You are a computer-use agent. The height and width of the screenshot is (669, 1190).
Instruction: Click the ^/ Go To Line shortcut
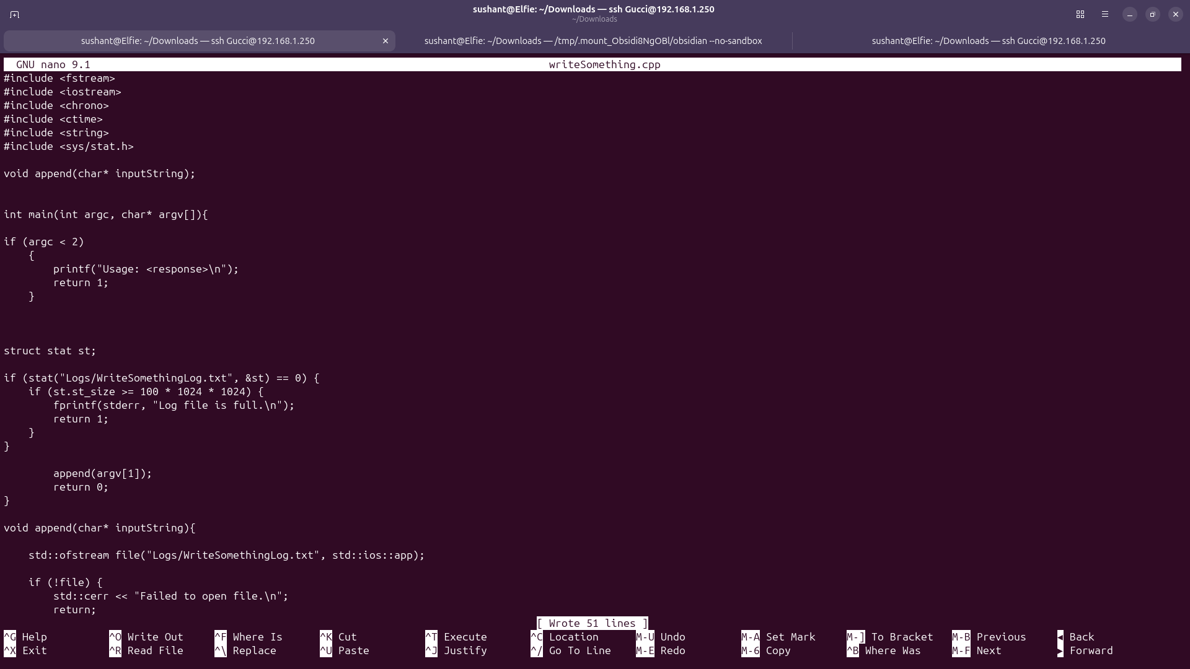coord(571,650)
